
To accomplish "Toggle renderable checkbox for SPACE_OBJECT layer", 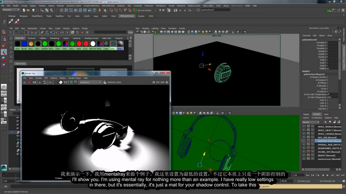I will (304, 130).
